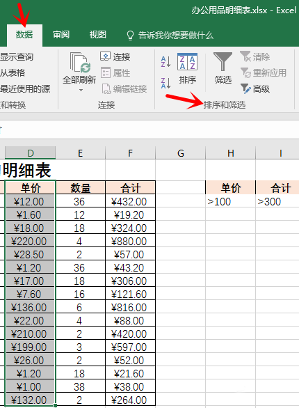Viewport: 299px width, 408px height.
Task: Click the 单价 criteria header in column H
Action: (230, 187)
